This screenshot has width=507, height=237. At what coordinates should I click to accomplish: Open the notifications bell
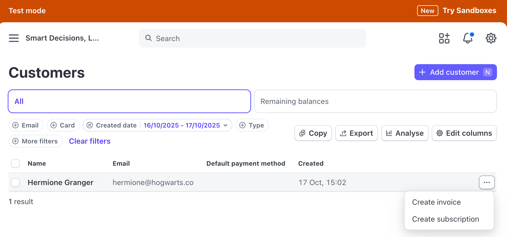tap(468, 38)
